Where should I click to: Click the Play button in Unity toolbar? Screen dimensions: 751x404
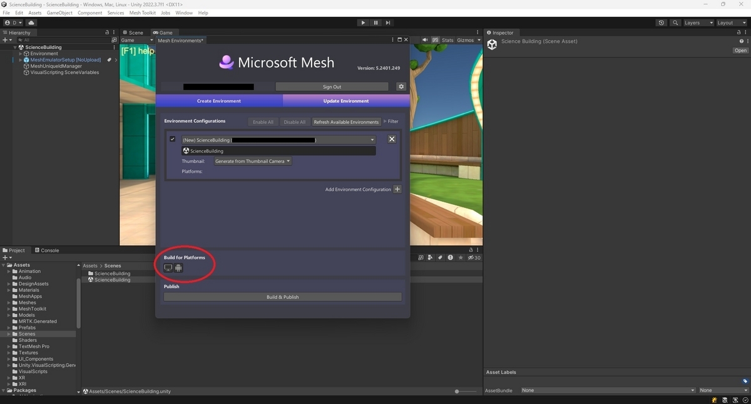pos(363,23)
